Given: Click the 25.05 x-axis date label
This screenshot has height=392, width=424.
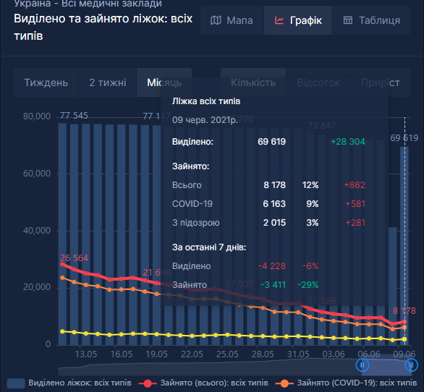Looking at the screenshot, I should click(227, 354).
